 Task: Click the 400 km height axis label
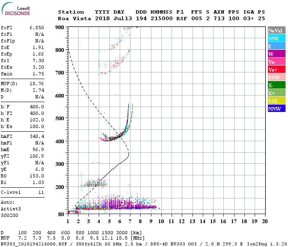60,142
